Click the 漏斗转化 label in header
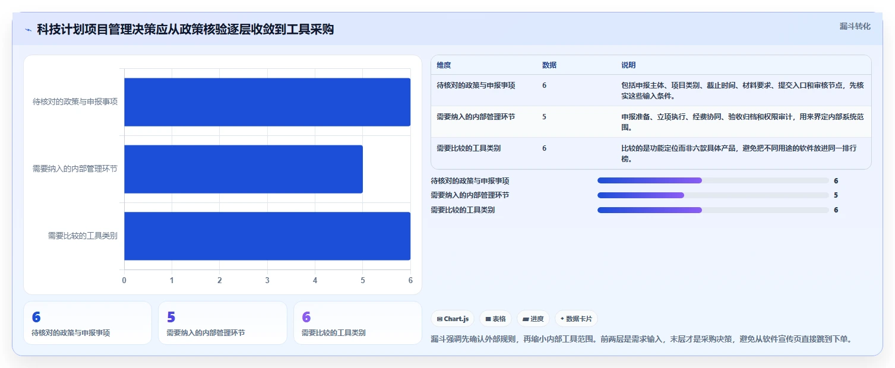 [855, 26]
